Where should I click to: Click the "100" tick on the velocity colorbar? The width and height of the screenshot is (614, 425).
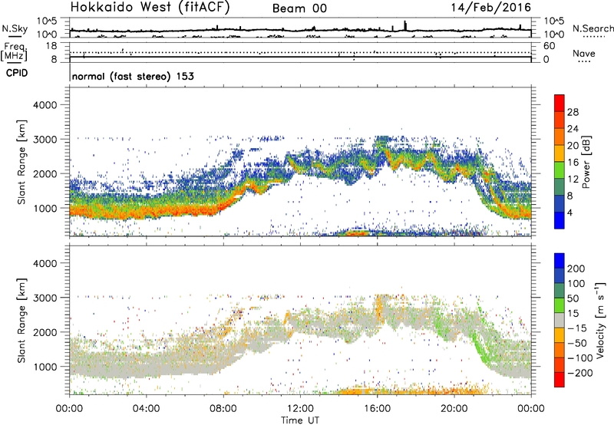576,283
